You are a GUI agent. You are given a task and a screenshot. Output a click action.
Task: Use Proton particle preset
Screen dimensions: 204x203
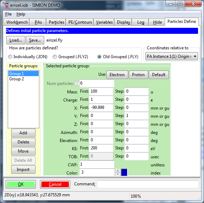click(138, 75)
